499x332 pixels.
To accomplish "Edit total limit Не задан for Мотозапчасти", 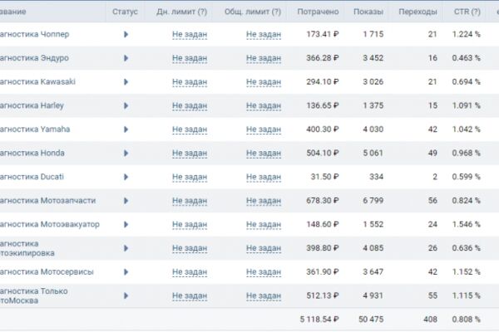I will (x=264, y=201).
